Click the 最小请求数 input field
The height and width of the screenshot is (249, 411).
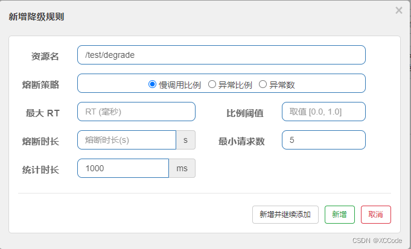pos(323,140)
